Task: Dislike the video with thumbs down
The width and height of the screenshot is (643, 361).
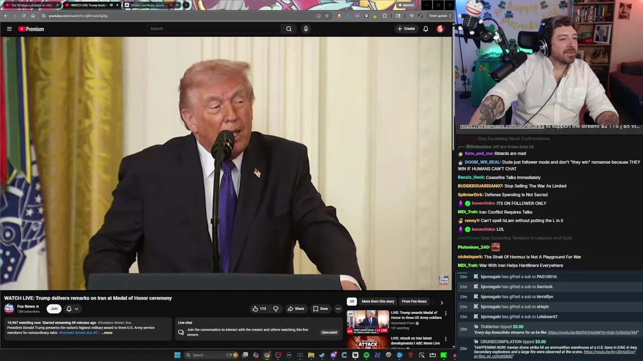Action: coord(275,308)
